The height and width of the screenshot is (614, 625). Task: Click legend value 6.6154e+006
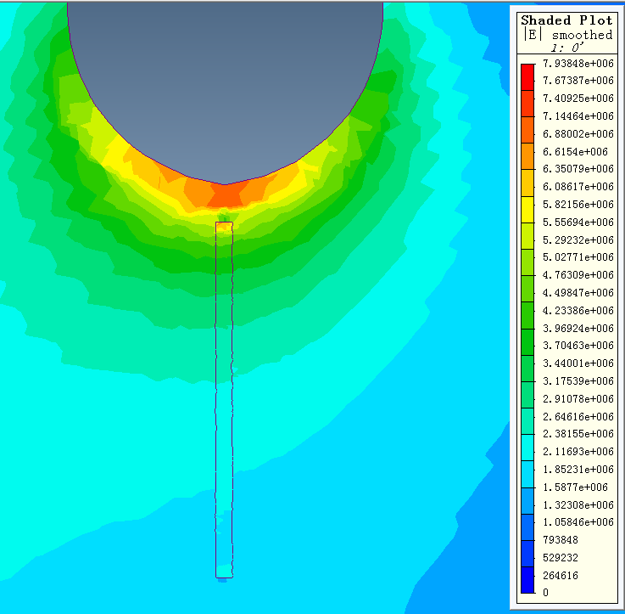click(x=575, y=152)
